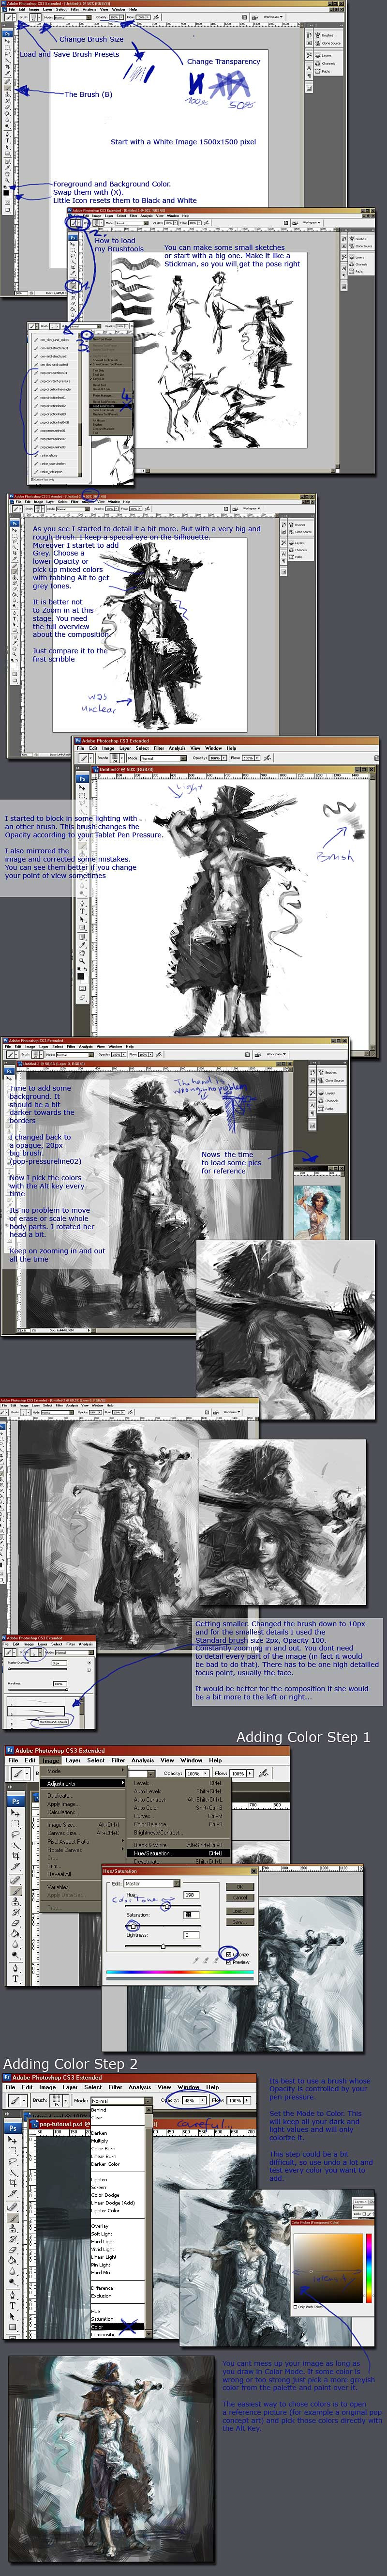Open Flow 100% dropdown in Color Step 2

[248, 2101]
